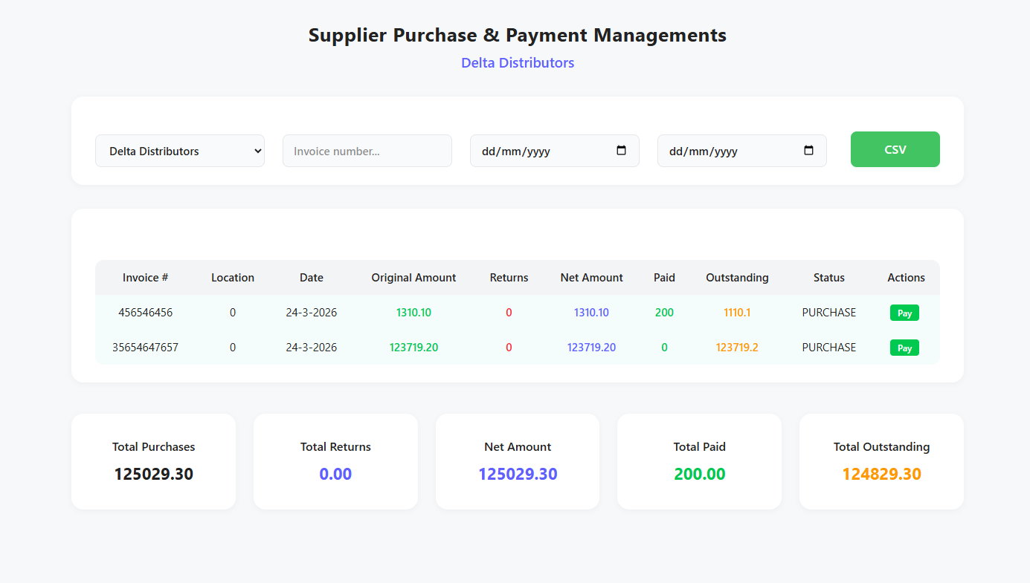1030x583 pixels.
Task: Click the Location column header
Action: pyautogui.click(x=233, y=278)
